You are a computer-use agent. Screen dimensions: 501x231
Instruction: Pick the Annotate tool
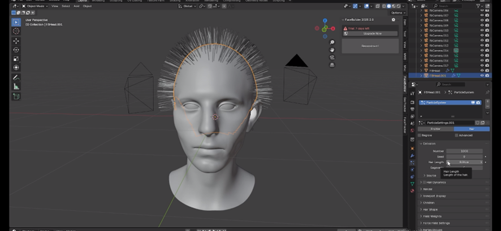pyautogui.click(x=16, y=77)
